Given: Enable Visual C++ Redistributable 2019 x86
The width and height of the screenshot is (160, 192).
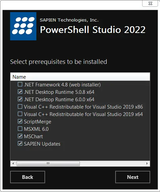Looking at the screenshot, I should 20,107.
